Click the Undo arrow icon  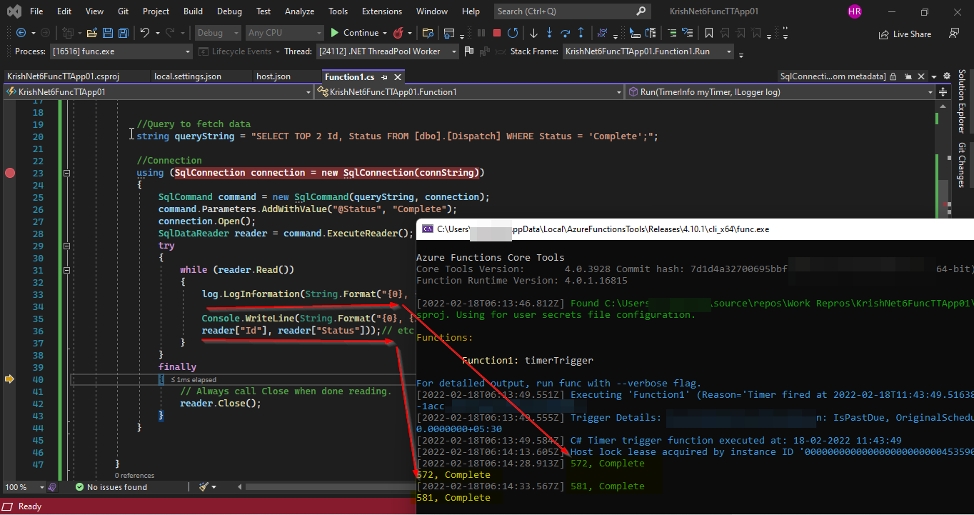145,33
